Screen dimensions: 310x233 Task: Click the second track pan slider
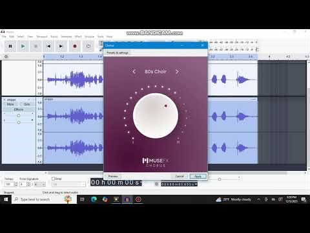(x=19, y=122)
